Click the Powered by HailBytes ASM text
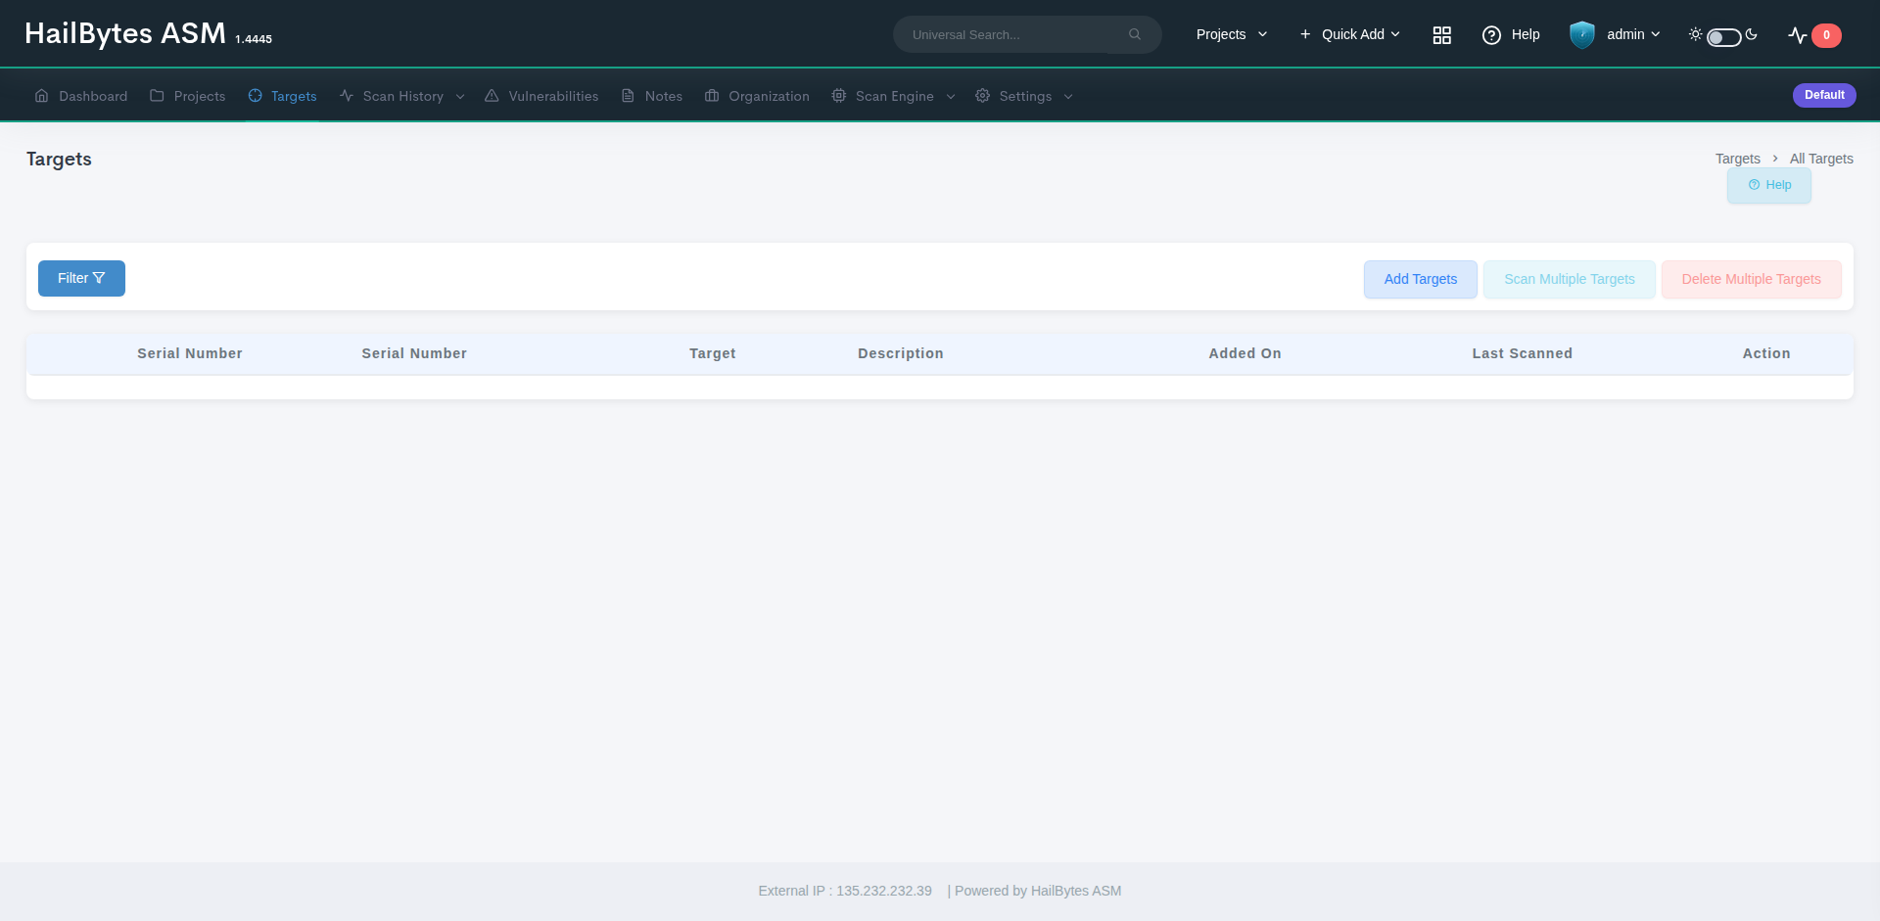Image resolution: width=1880 pixels, height=921 pixels. (1038, 891)
